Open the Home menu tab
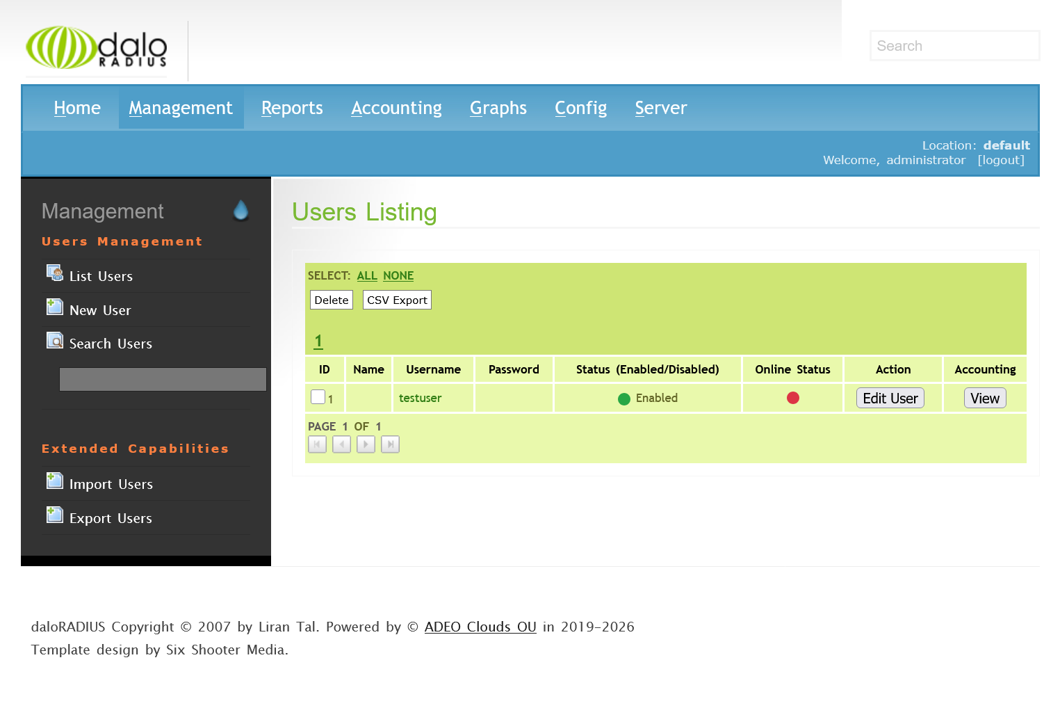1060x708 pixels. (77, 108)
